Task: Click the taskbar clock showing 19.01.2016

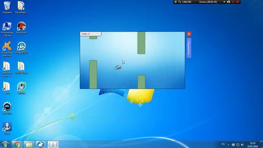Action: [253, 145]
